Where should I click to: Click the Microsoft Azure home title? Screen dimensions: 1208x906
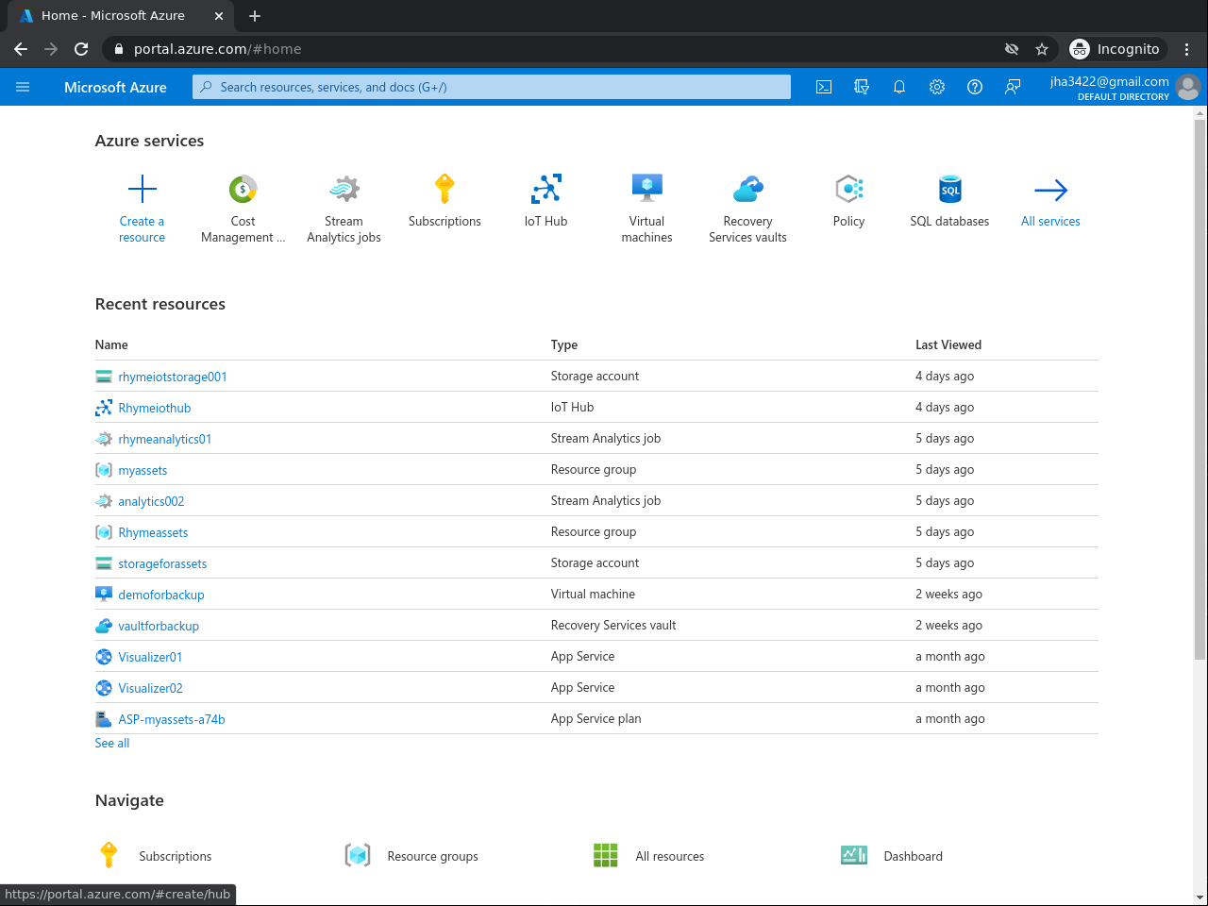tap(115, 87)
